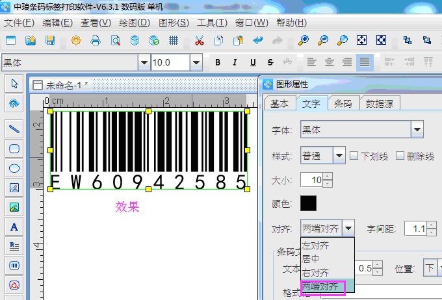Click the toolbar font size 10.0 field
Viewport: 442px width, 300px height.
click(170, 62)
